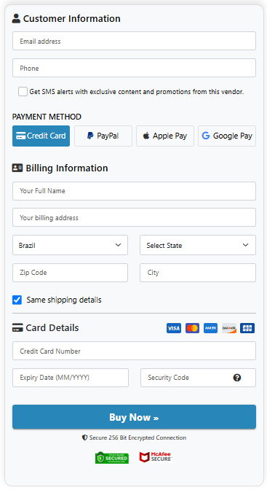Uncheck Same shipping details checkbox
The height and width of the screenshot is (490, 267).
click(x=17, y=300)
